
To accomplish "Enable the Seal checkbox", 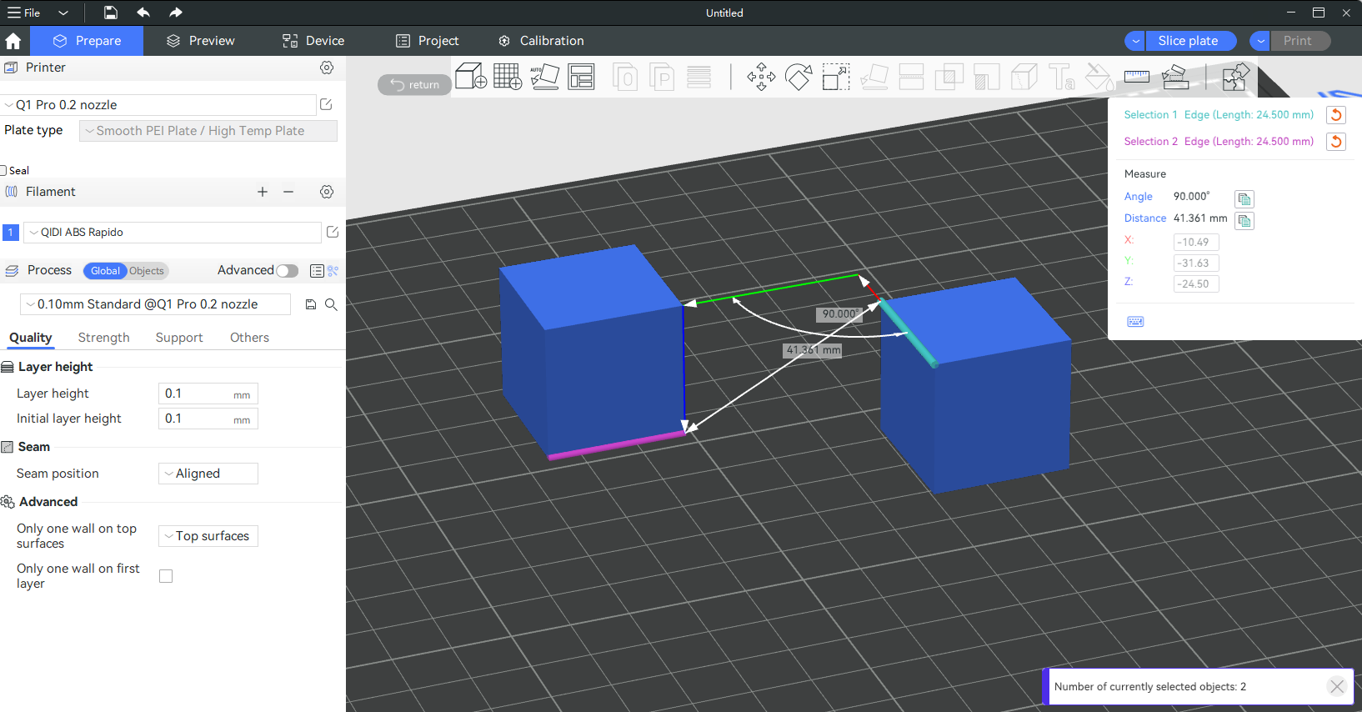I will click(3, 170).
